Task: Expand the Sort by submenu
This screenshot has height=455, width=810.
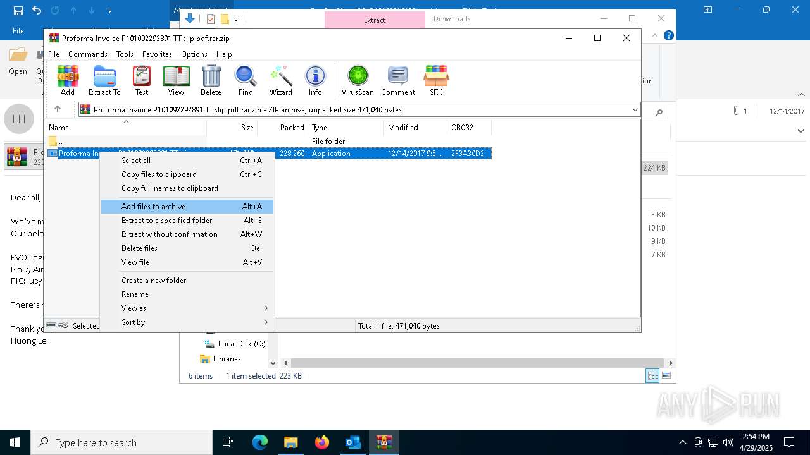Action: click(x=187, y=322)
